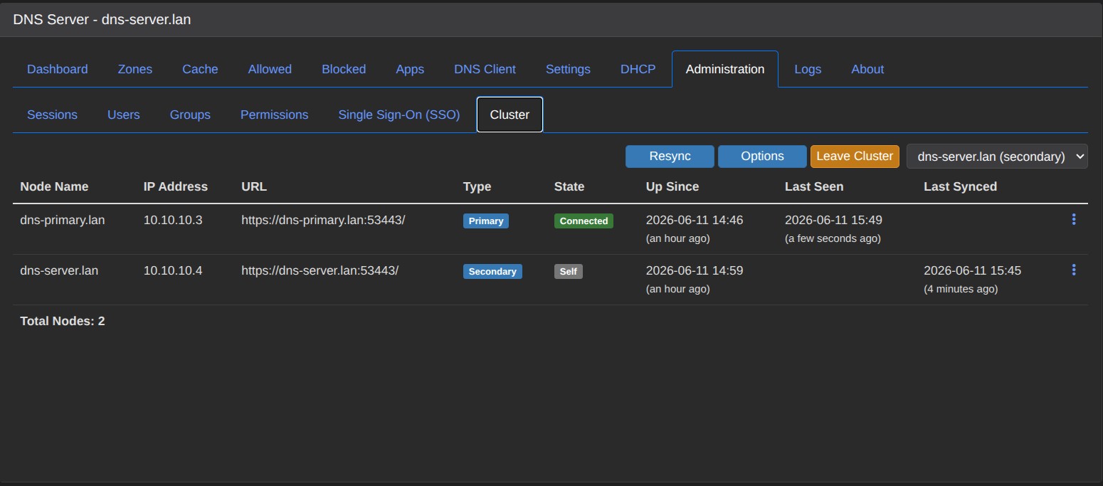
Task: Click IP address 10.10.10.3
Action: click(173, 220)
